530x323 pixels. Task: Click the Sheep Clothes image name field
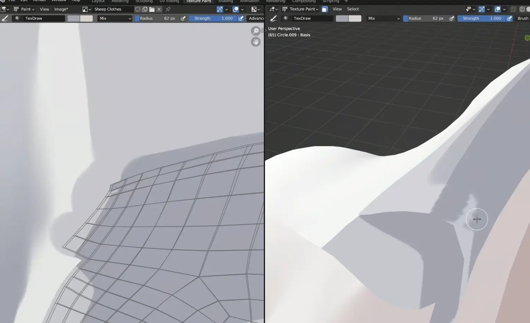click(x=112, y=9)
